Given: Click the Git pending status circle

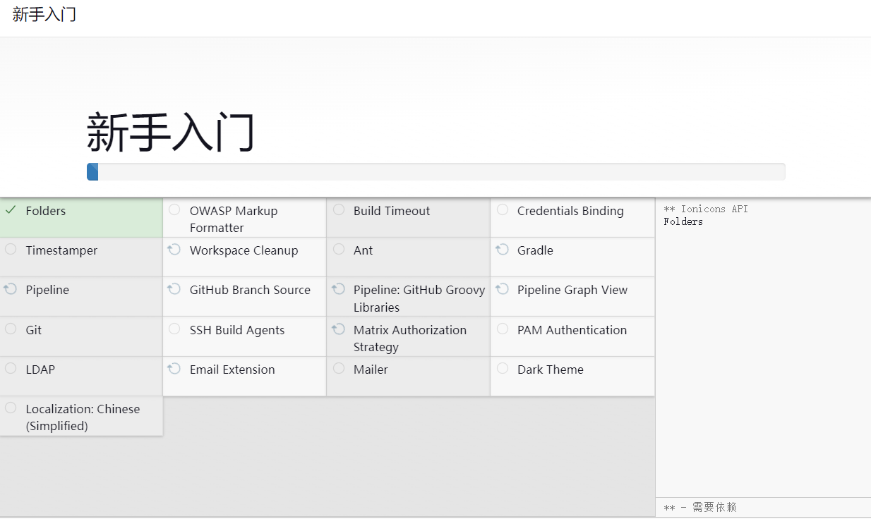Looking at the screenshot, I should [11, 329].
